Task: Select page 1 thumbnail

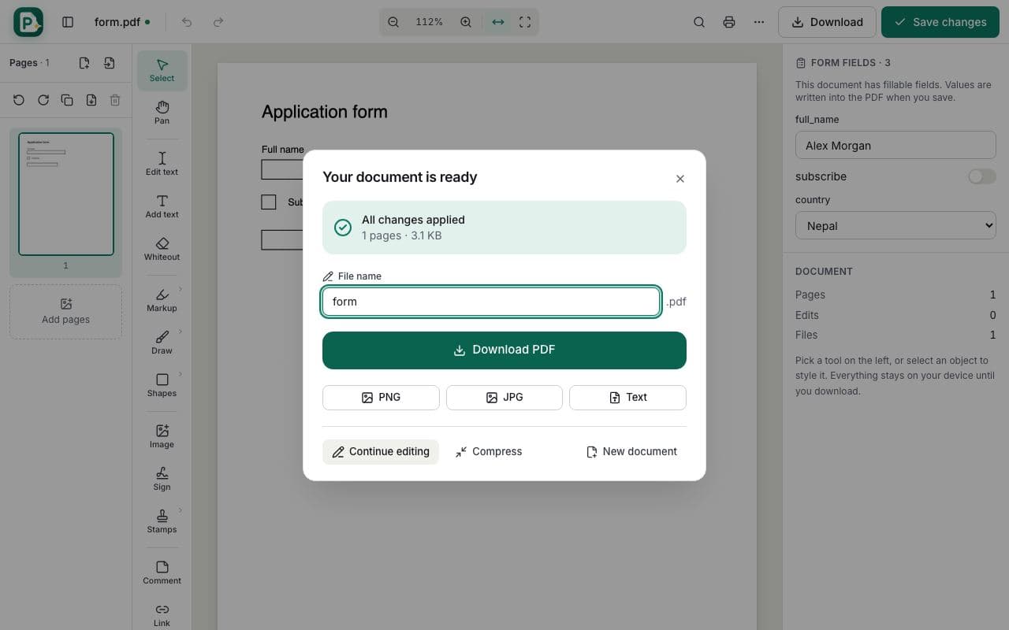Action: click(x=66, y=195)
